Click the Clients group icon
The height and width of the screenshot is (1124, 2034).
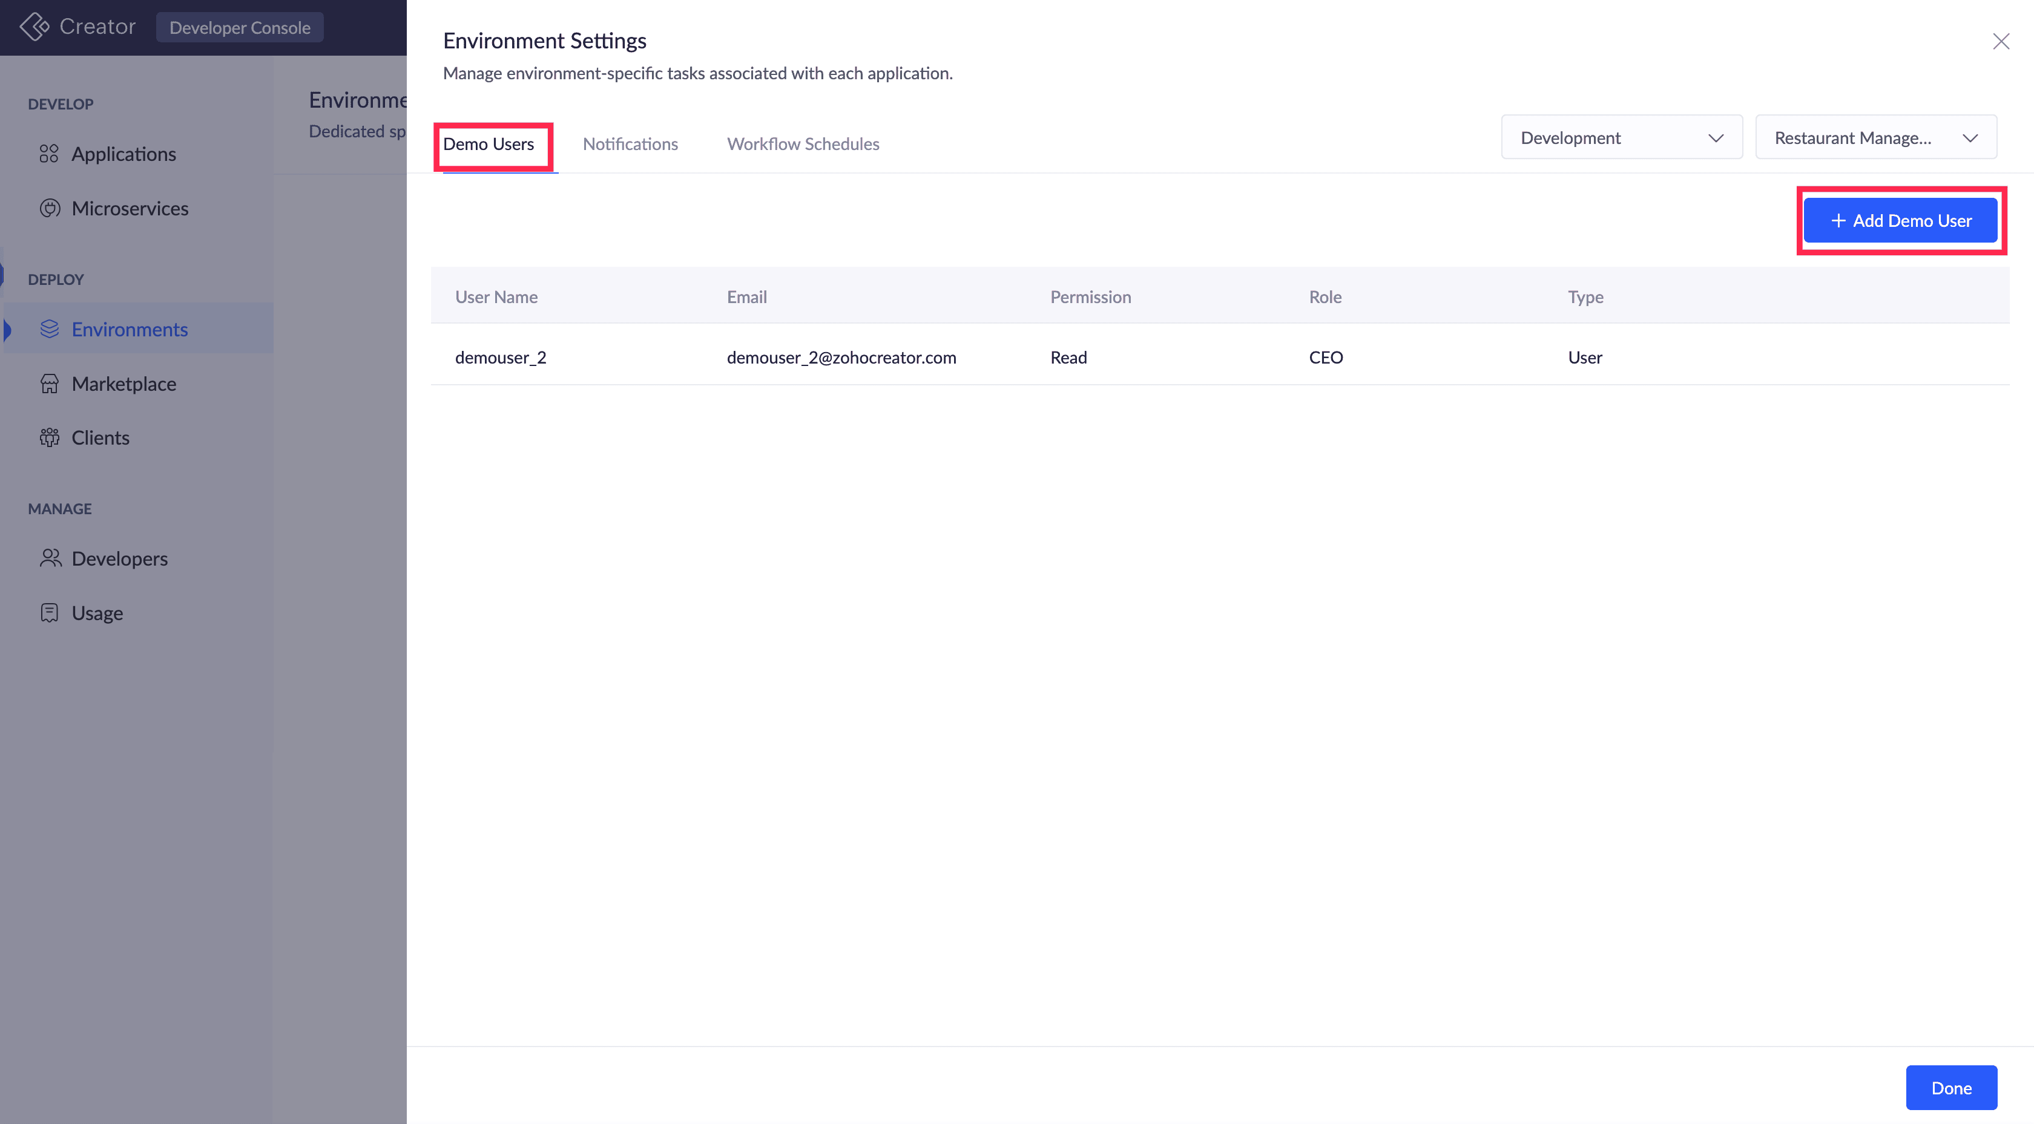(49, 437)
